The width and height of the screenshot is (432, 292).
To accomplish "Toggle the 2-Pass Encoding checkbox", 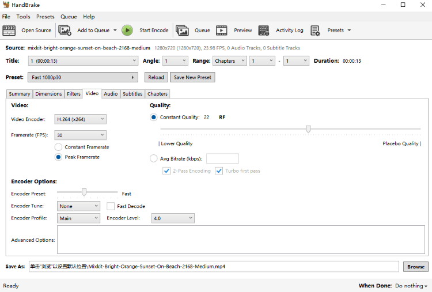I will [166, 171].
